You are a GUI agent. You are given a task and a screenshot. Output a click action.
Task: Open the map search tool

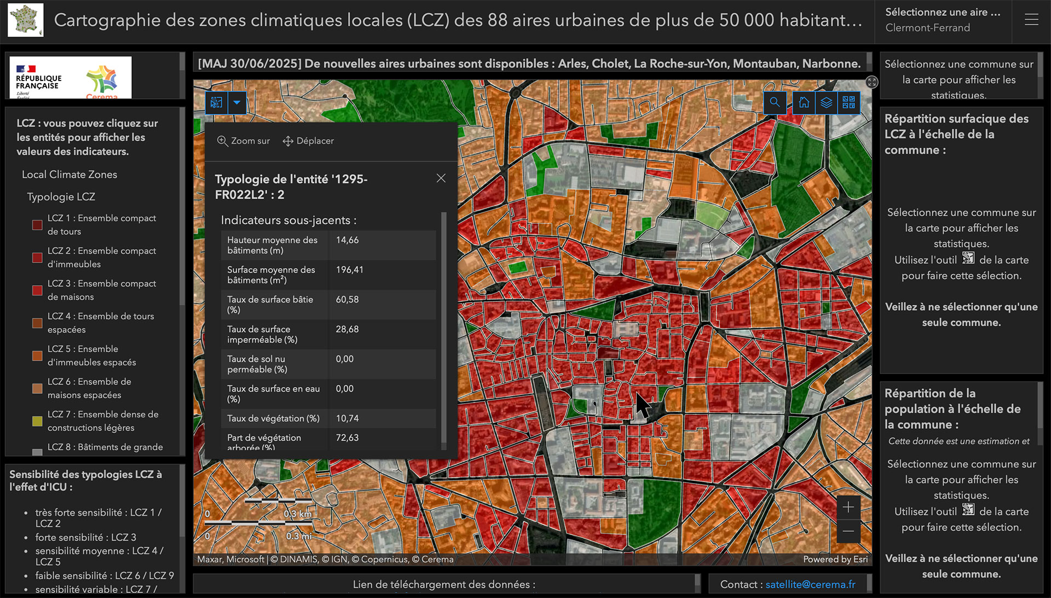pyautogui.click(x=775, y=102)
